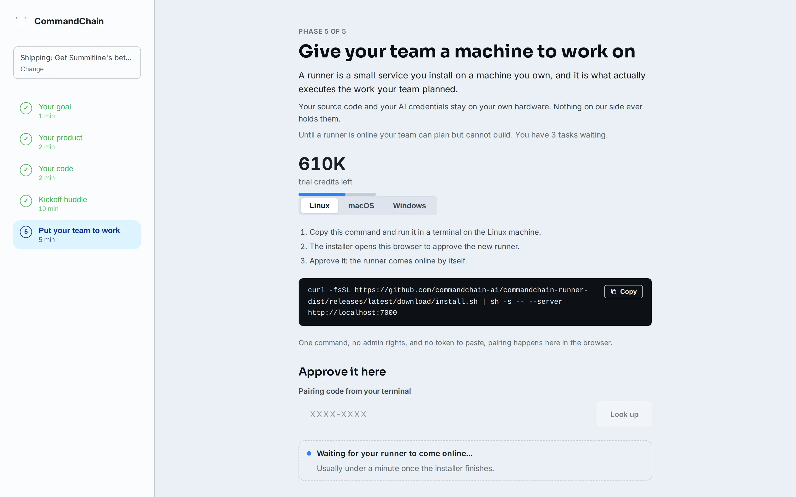
Task: Click the 'trial credits left' label
Action: click(325, 182)
